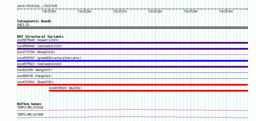Viewport: 256px width, 121px height.
Task: Click ruler coordinate 73037280
Action: click(155, 11)
